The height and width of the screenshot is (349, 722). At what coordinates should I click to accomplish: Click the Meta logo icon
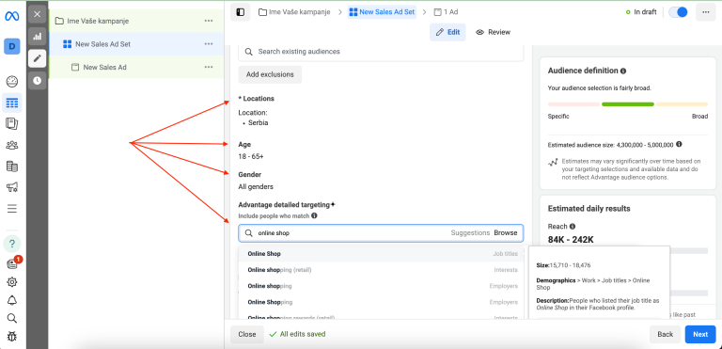(x=12, y=17)
